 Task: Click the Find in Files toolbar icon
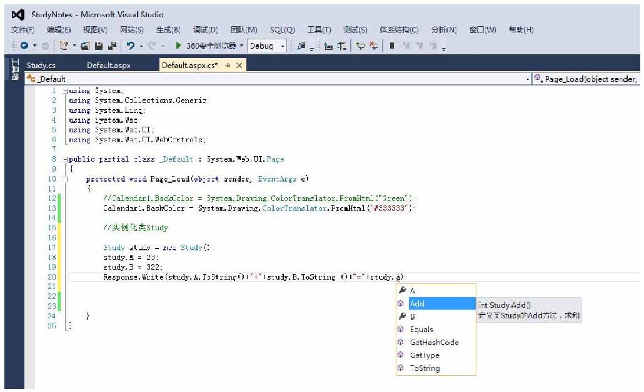coord(301,46)
